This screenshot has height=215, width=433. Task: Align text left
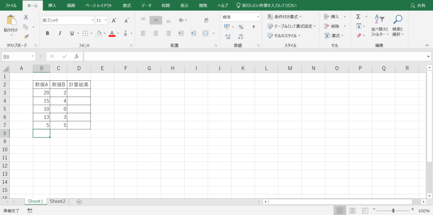click(x=143, y=33)
